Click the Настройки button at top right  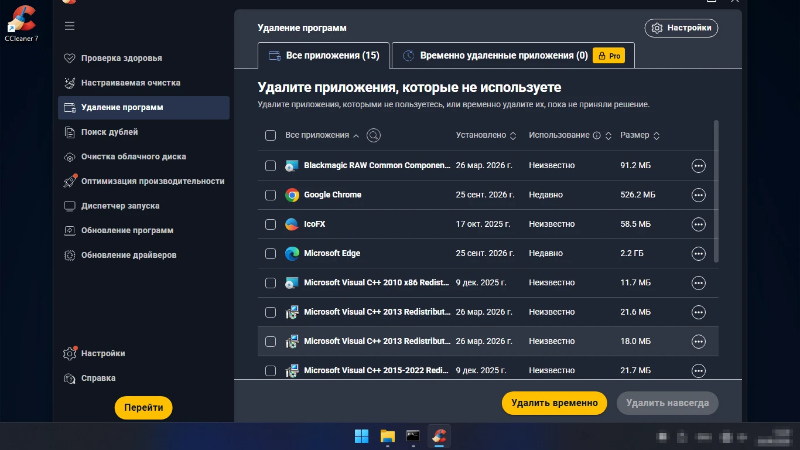click(681, 28)
